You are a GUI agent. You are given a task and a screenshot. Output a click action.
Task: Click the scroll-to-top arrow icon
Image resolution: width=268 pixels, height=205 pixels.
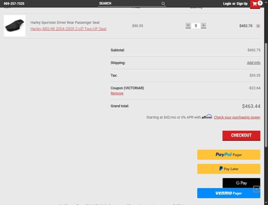click(256, 189)
